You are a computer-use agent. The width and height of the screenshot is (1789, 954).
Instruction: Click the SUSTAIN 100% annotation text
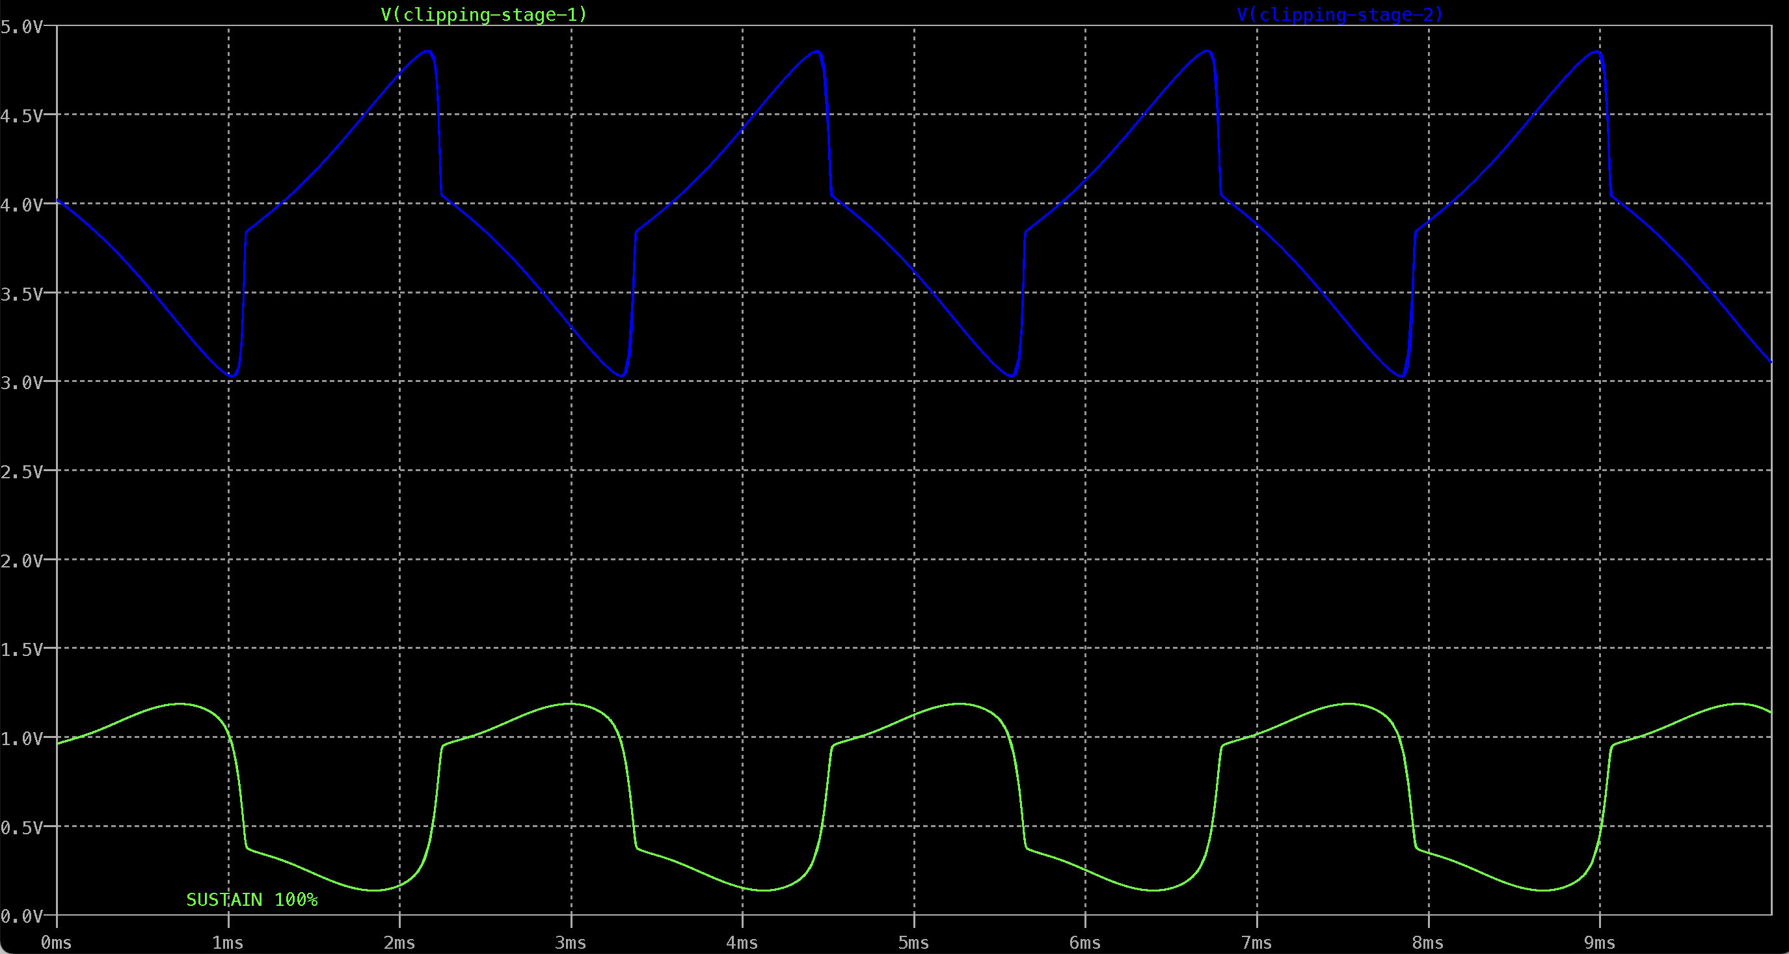(252, 900)
